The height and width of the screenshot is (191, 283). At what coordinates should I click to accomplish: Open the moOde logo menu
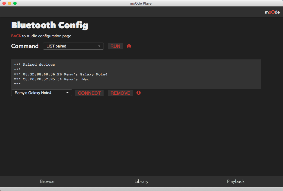click(272, 12)
